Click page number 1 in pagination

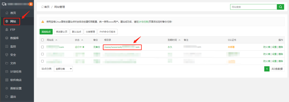pyautogui.click(x=267, y=69)
